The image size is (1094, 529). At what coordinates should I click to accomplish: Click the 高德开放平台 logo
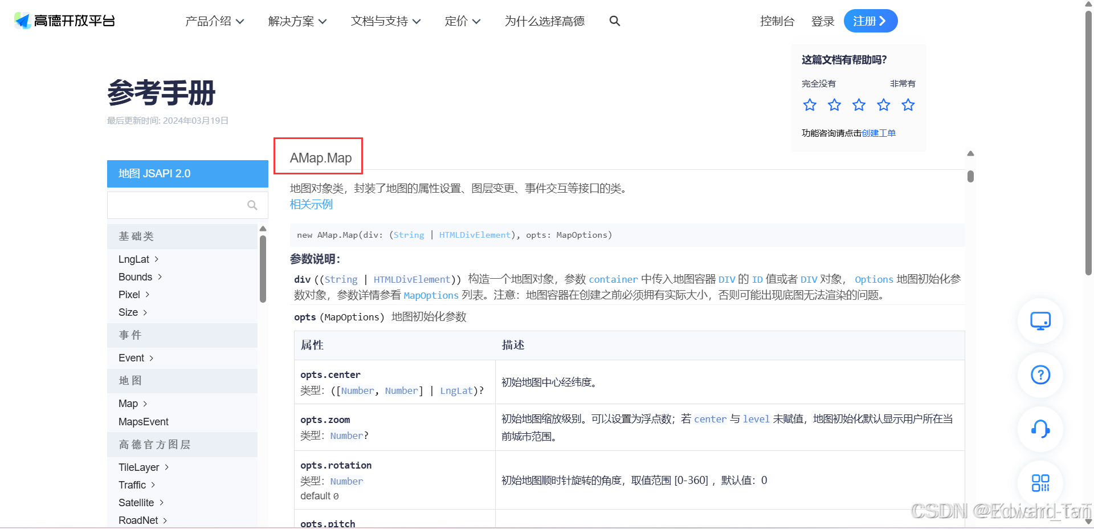(x=64, y=21)
